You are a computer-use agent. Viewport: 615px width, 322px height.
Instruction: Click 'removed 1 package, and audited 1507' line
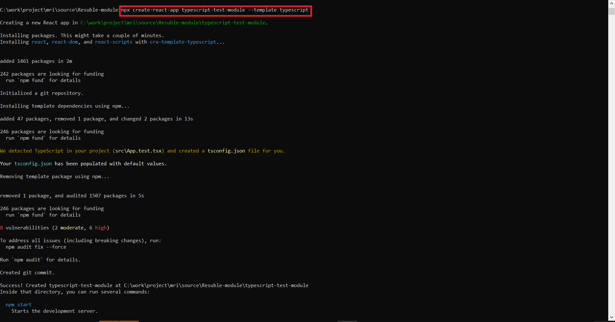pyautogui.click(x=72, y=196)
